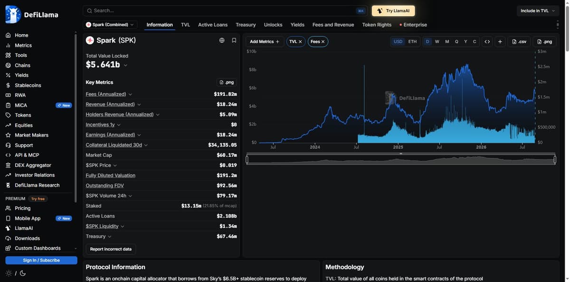The height and width of the screenshot is (282, 570).
Task: Click Report incorrect data button
Action: (111, 249)
